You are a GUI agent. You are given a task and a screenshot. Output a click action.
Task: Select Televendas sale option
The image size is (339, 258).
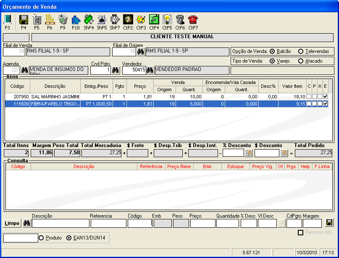[301, 51]
